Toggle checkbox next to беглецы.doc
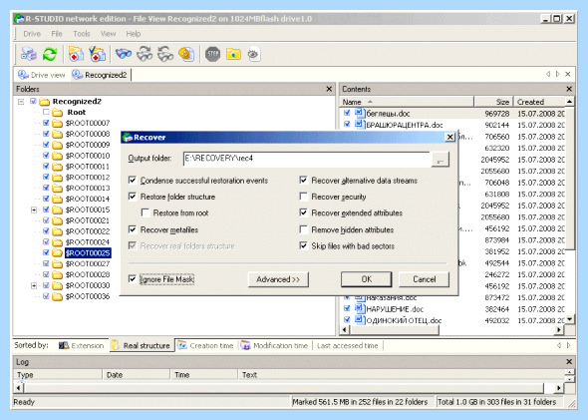This screenshot has width=588, height=420. [347, 113]
